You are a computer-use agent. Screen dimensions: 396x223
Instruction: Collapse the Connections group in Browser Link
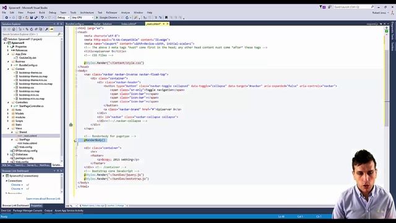click(6, 181)
